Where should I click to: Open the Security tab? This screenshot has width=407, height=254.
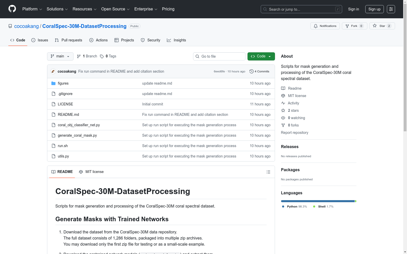[151, 40]
